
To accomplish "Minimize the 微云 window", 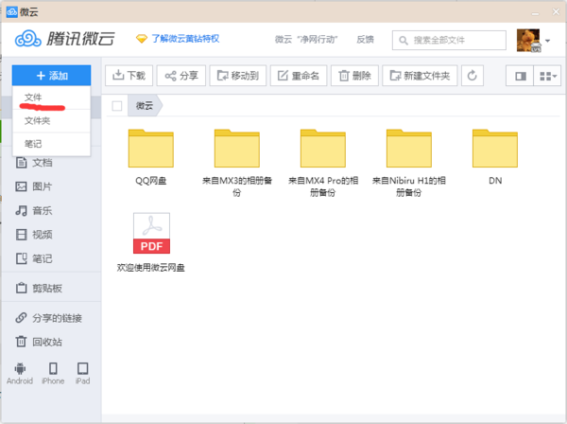I will coord(535,13).
